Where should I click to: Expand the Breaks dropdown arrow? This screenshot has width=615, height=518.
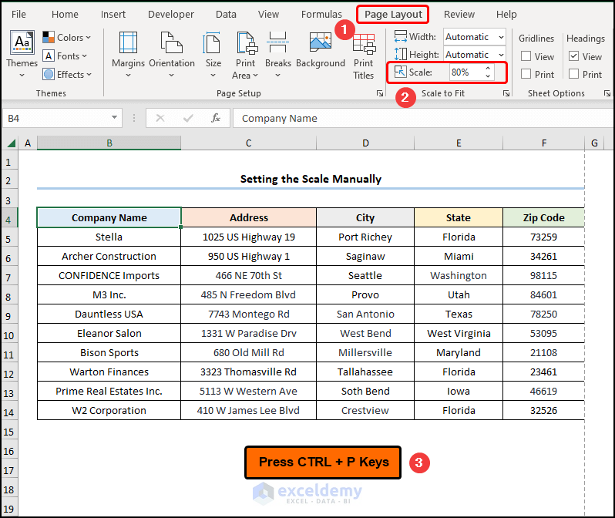(x=277, y=75)
